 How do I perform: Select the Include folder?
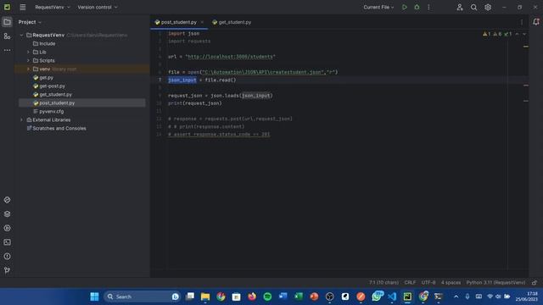click(x=44, y=43)
